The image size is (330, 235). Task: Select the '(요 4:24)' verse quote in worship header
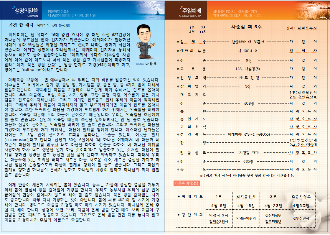point(255,16)
